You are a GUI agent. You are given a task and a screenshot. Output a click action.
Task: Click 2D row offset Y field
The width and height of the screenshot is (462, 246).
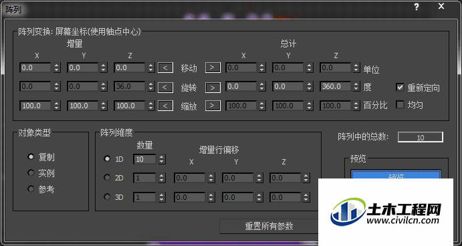click(239, 178)
